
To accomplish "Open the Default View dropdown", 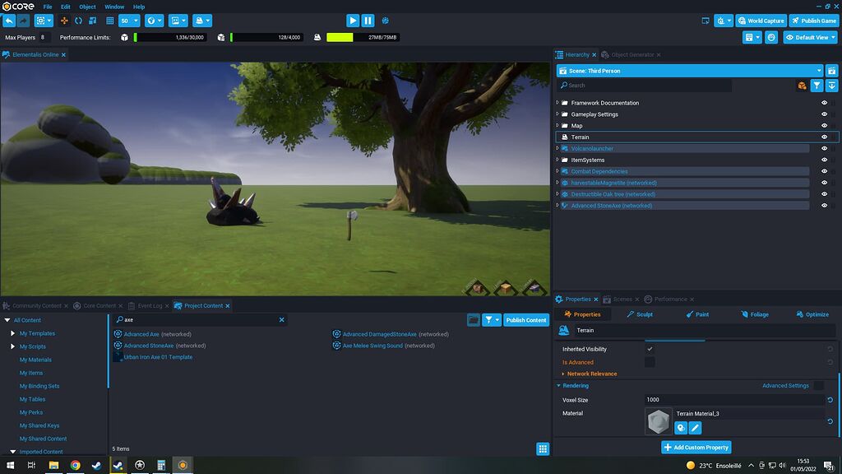I will click(810, 38).
